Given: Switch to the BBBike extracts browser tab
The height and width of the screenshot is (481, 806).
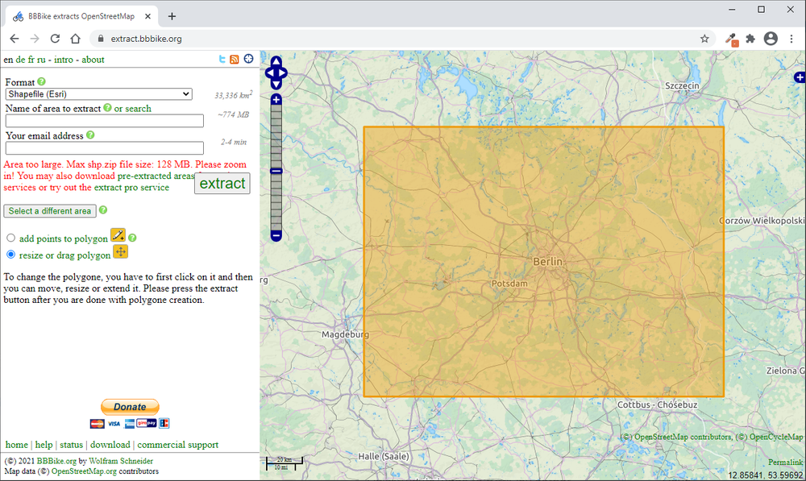Looking at the screenshot, I should (x=81, y=15).
